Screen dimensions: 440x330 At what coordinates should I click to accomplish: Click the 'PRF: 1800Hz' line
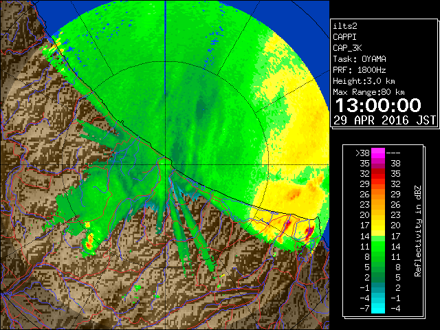point(360,70)
